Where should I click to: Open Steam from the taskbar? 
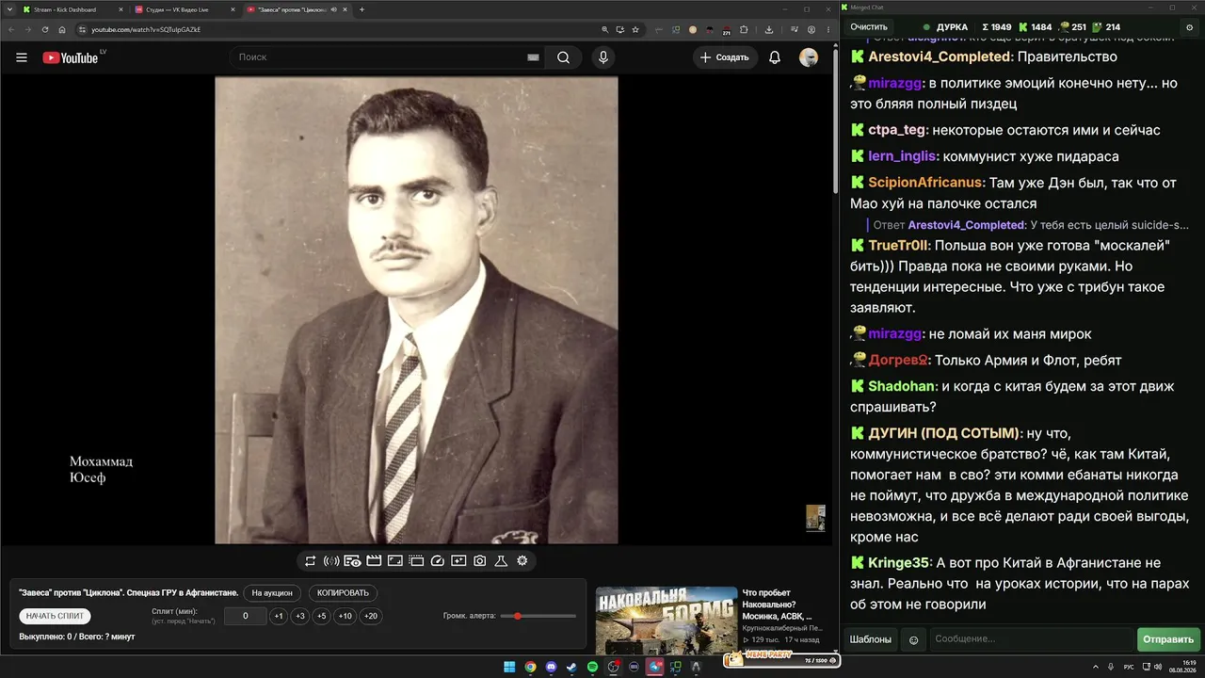point(571,667)
